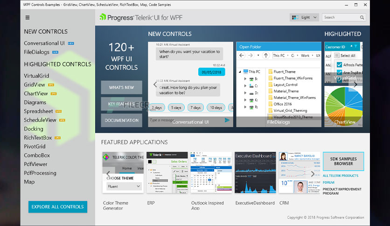
Task: Click the Up arrow in Open Folder
Action: (x=266, y=56)
